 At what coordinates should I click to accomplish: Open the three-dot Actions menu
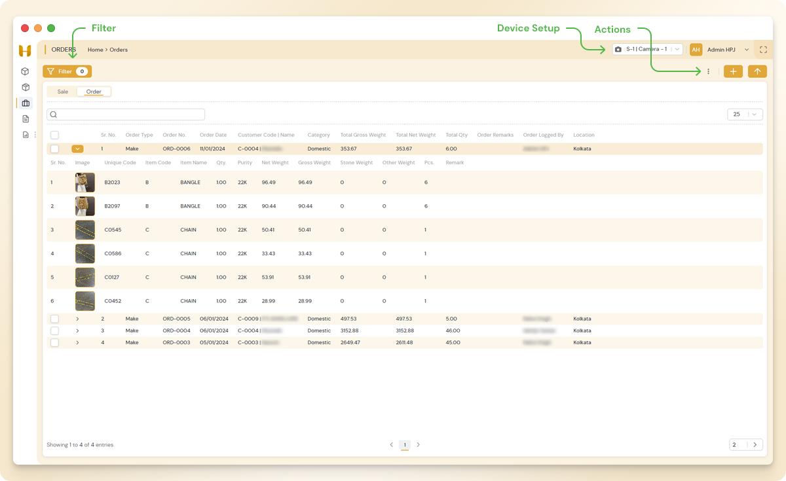709,71
